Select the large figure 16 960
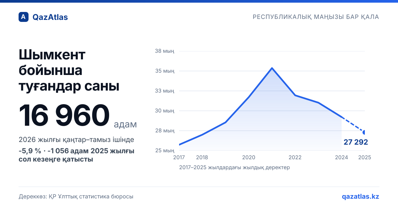The width and height of the screenshot is (398, 209). tap(64, 116)
